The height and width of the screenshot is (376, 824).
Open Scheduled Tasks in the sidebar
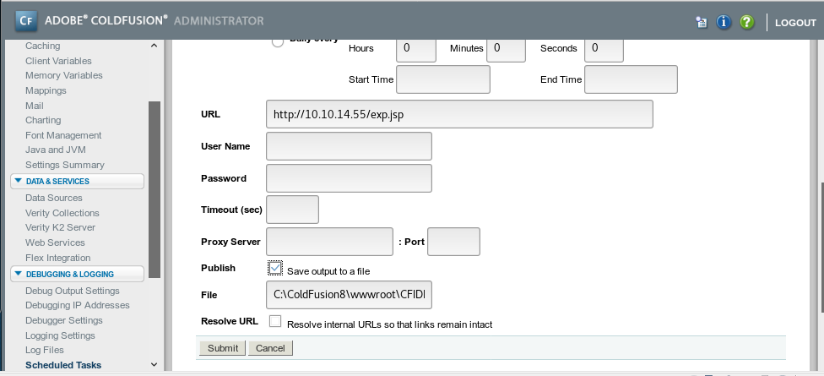point(63,365)
